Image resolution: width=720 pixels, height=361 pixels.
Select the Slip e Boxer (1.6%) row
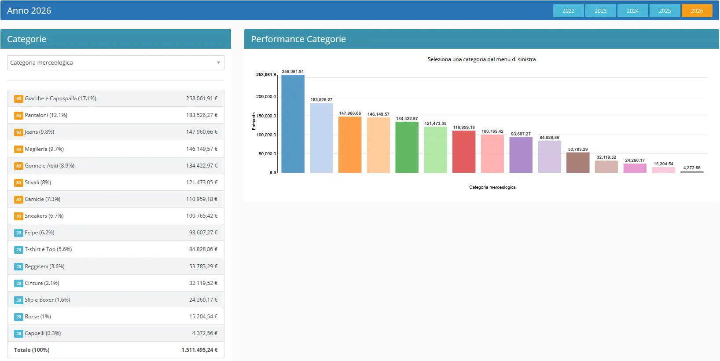[116, 300]
